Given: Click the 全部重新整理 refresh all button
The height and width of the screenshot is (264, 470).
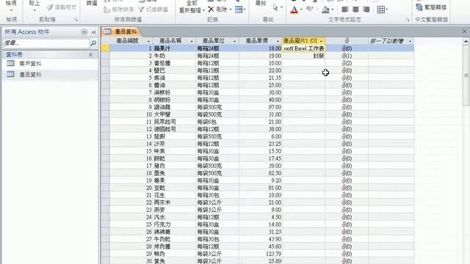Looking at the screenshot, I should point(192,7).
